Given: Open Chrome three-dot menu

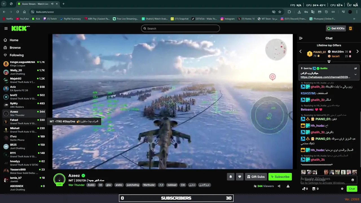Looking at the screenshot, I should tap(357, 12).
